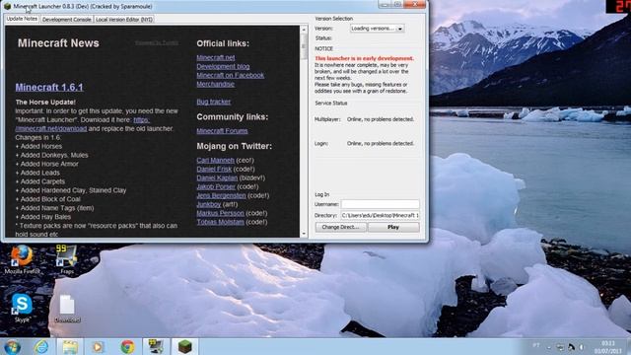Click the Play button
The image size is (631, 355).
click(393, 227)
